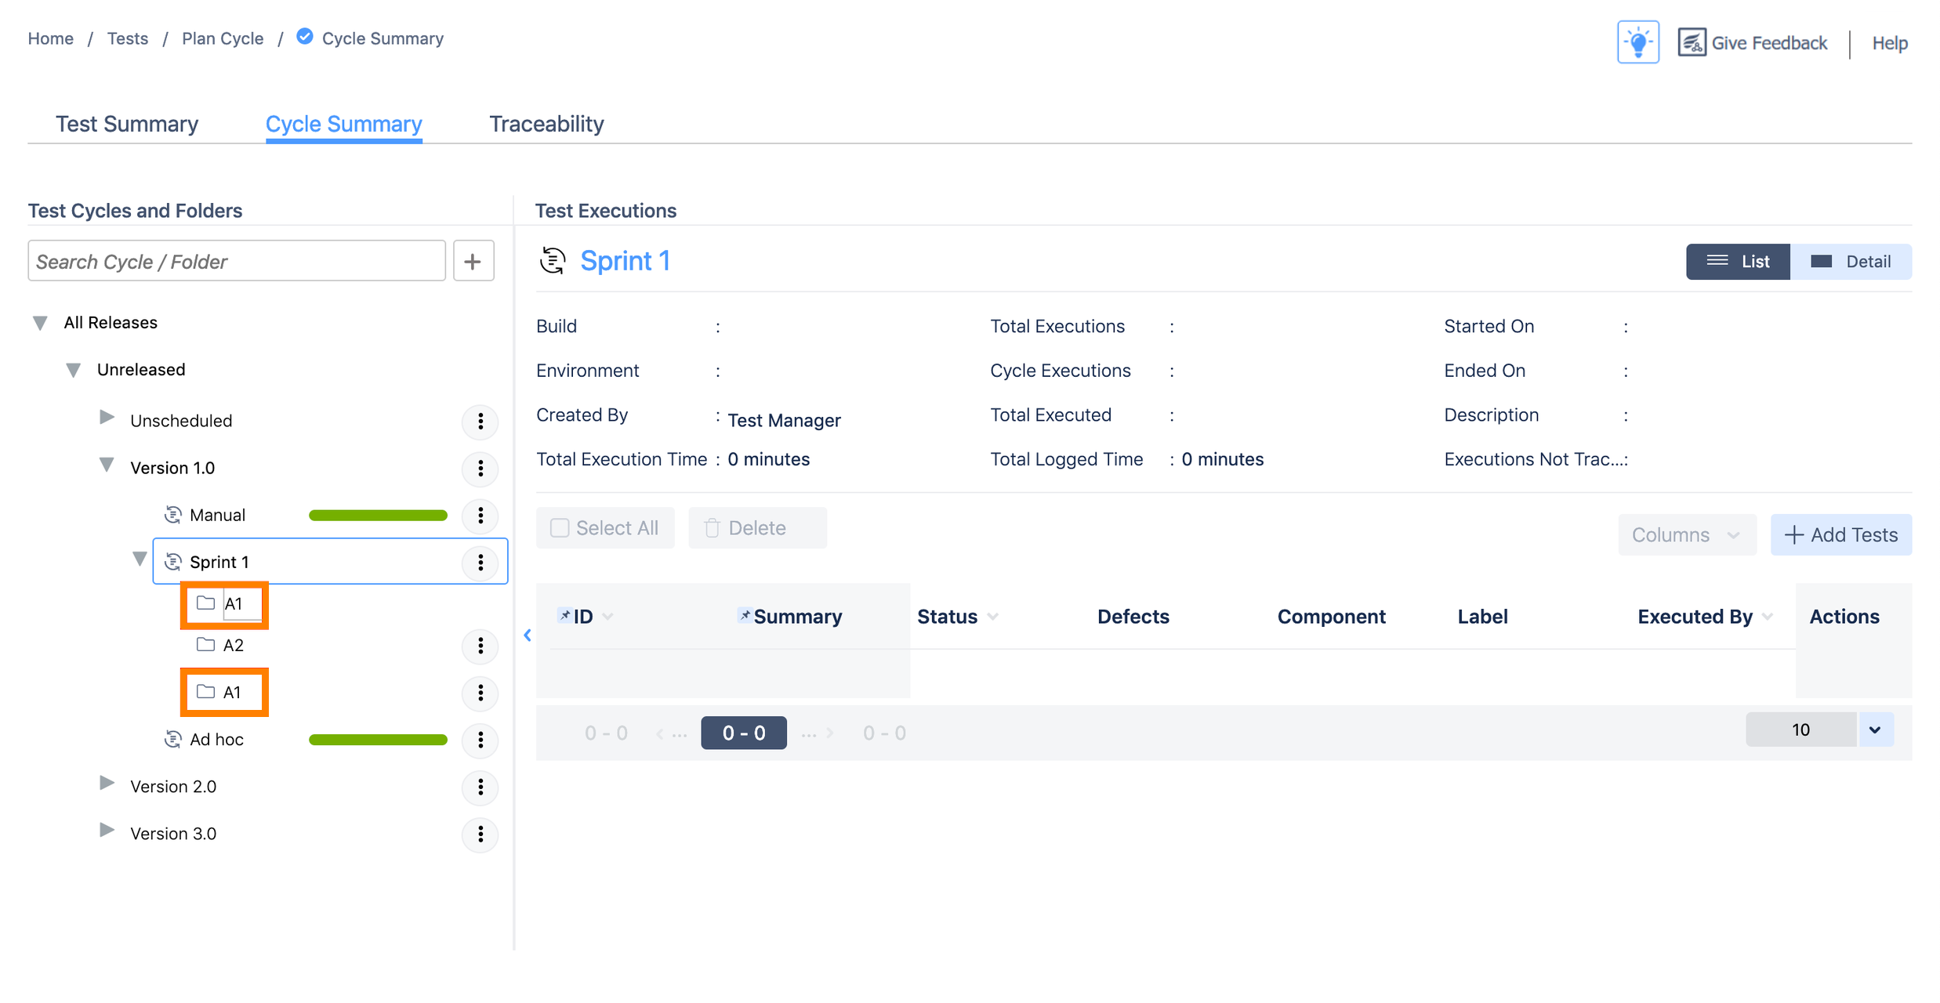Open three-dot menu for Version 2.0

tap(480, 786)
